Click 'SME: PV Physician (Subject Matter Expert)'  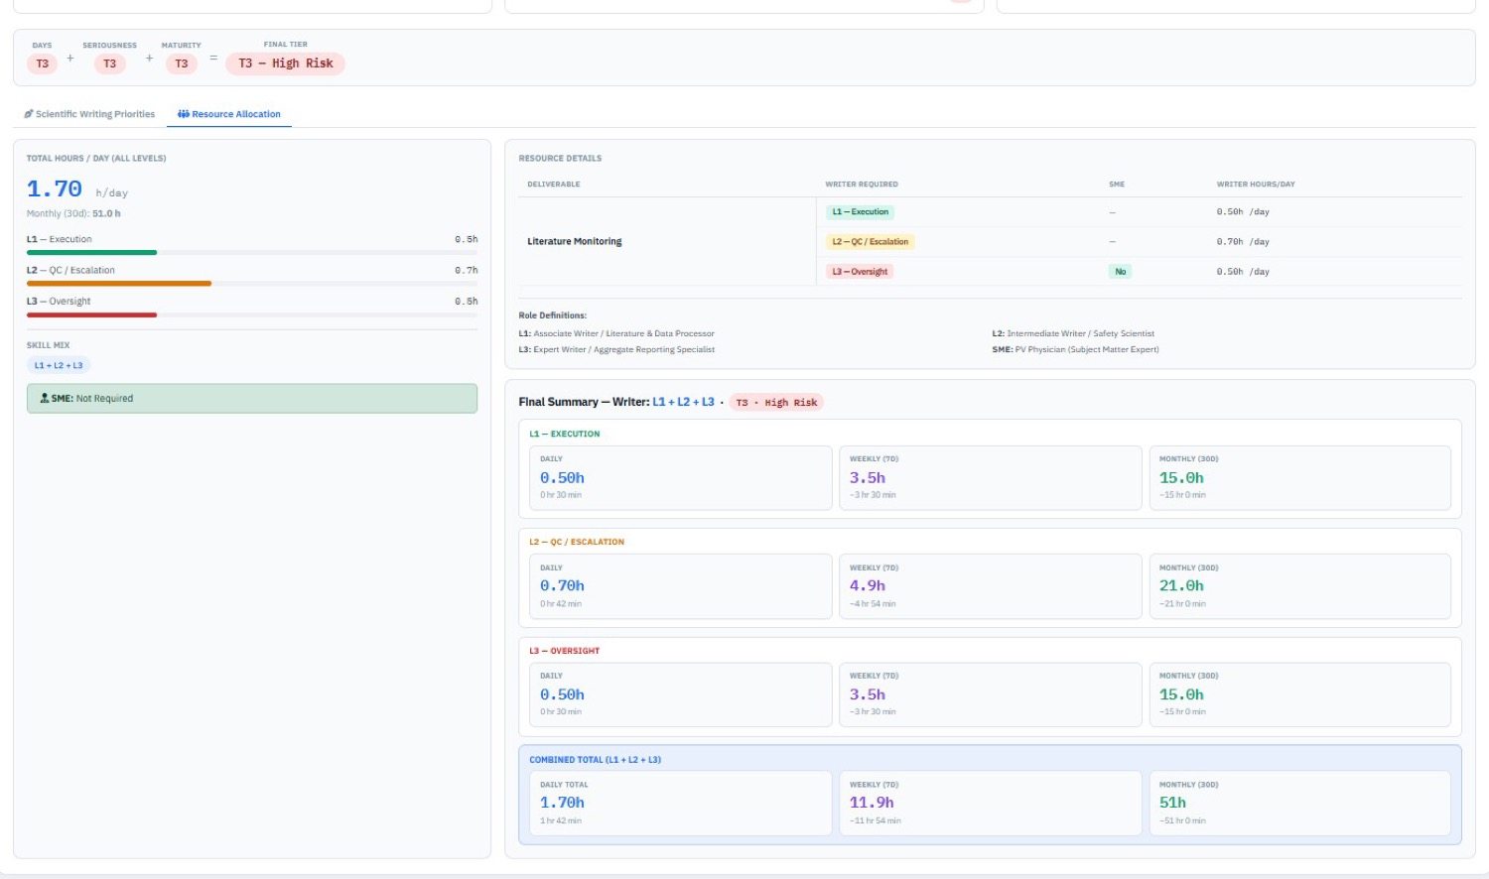coord(1075,349)
